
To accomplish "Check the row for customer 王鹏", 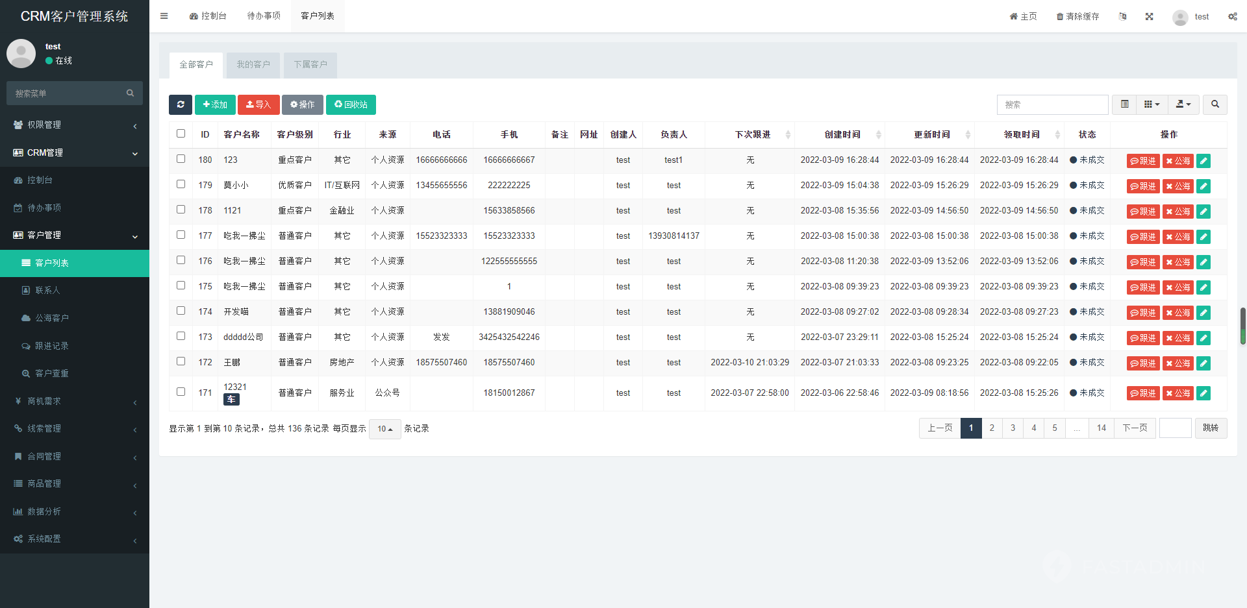I will pyautogui.click(x=181, y=361).
